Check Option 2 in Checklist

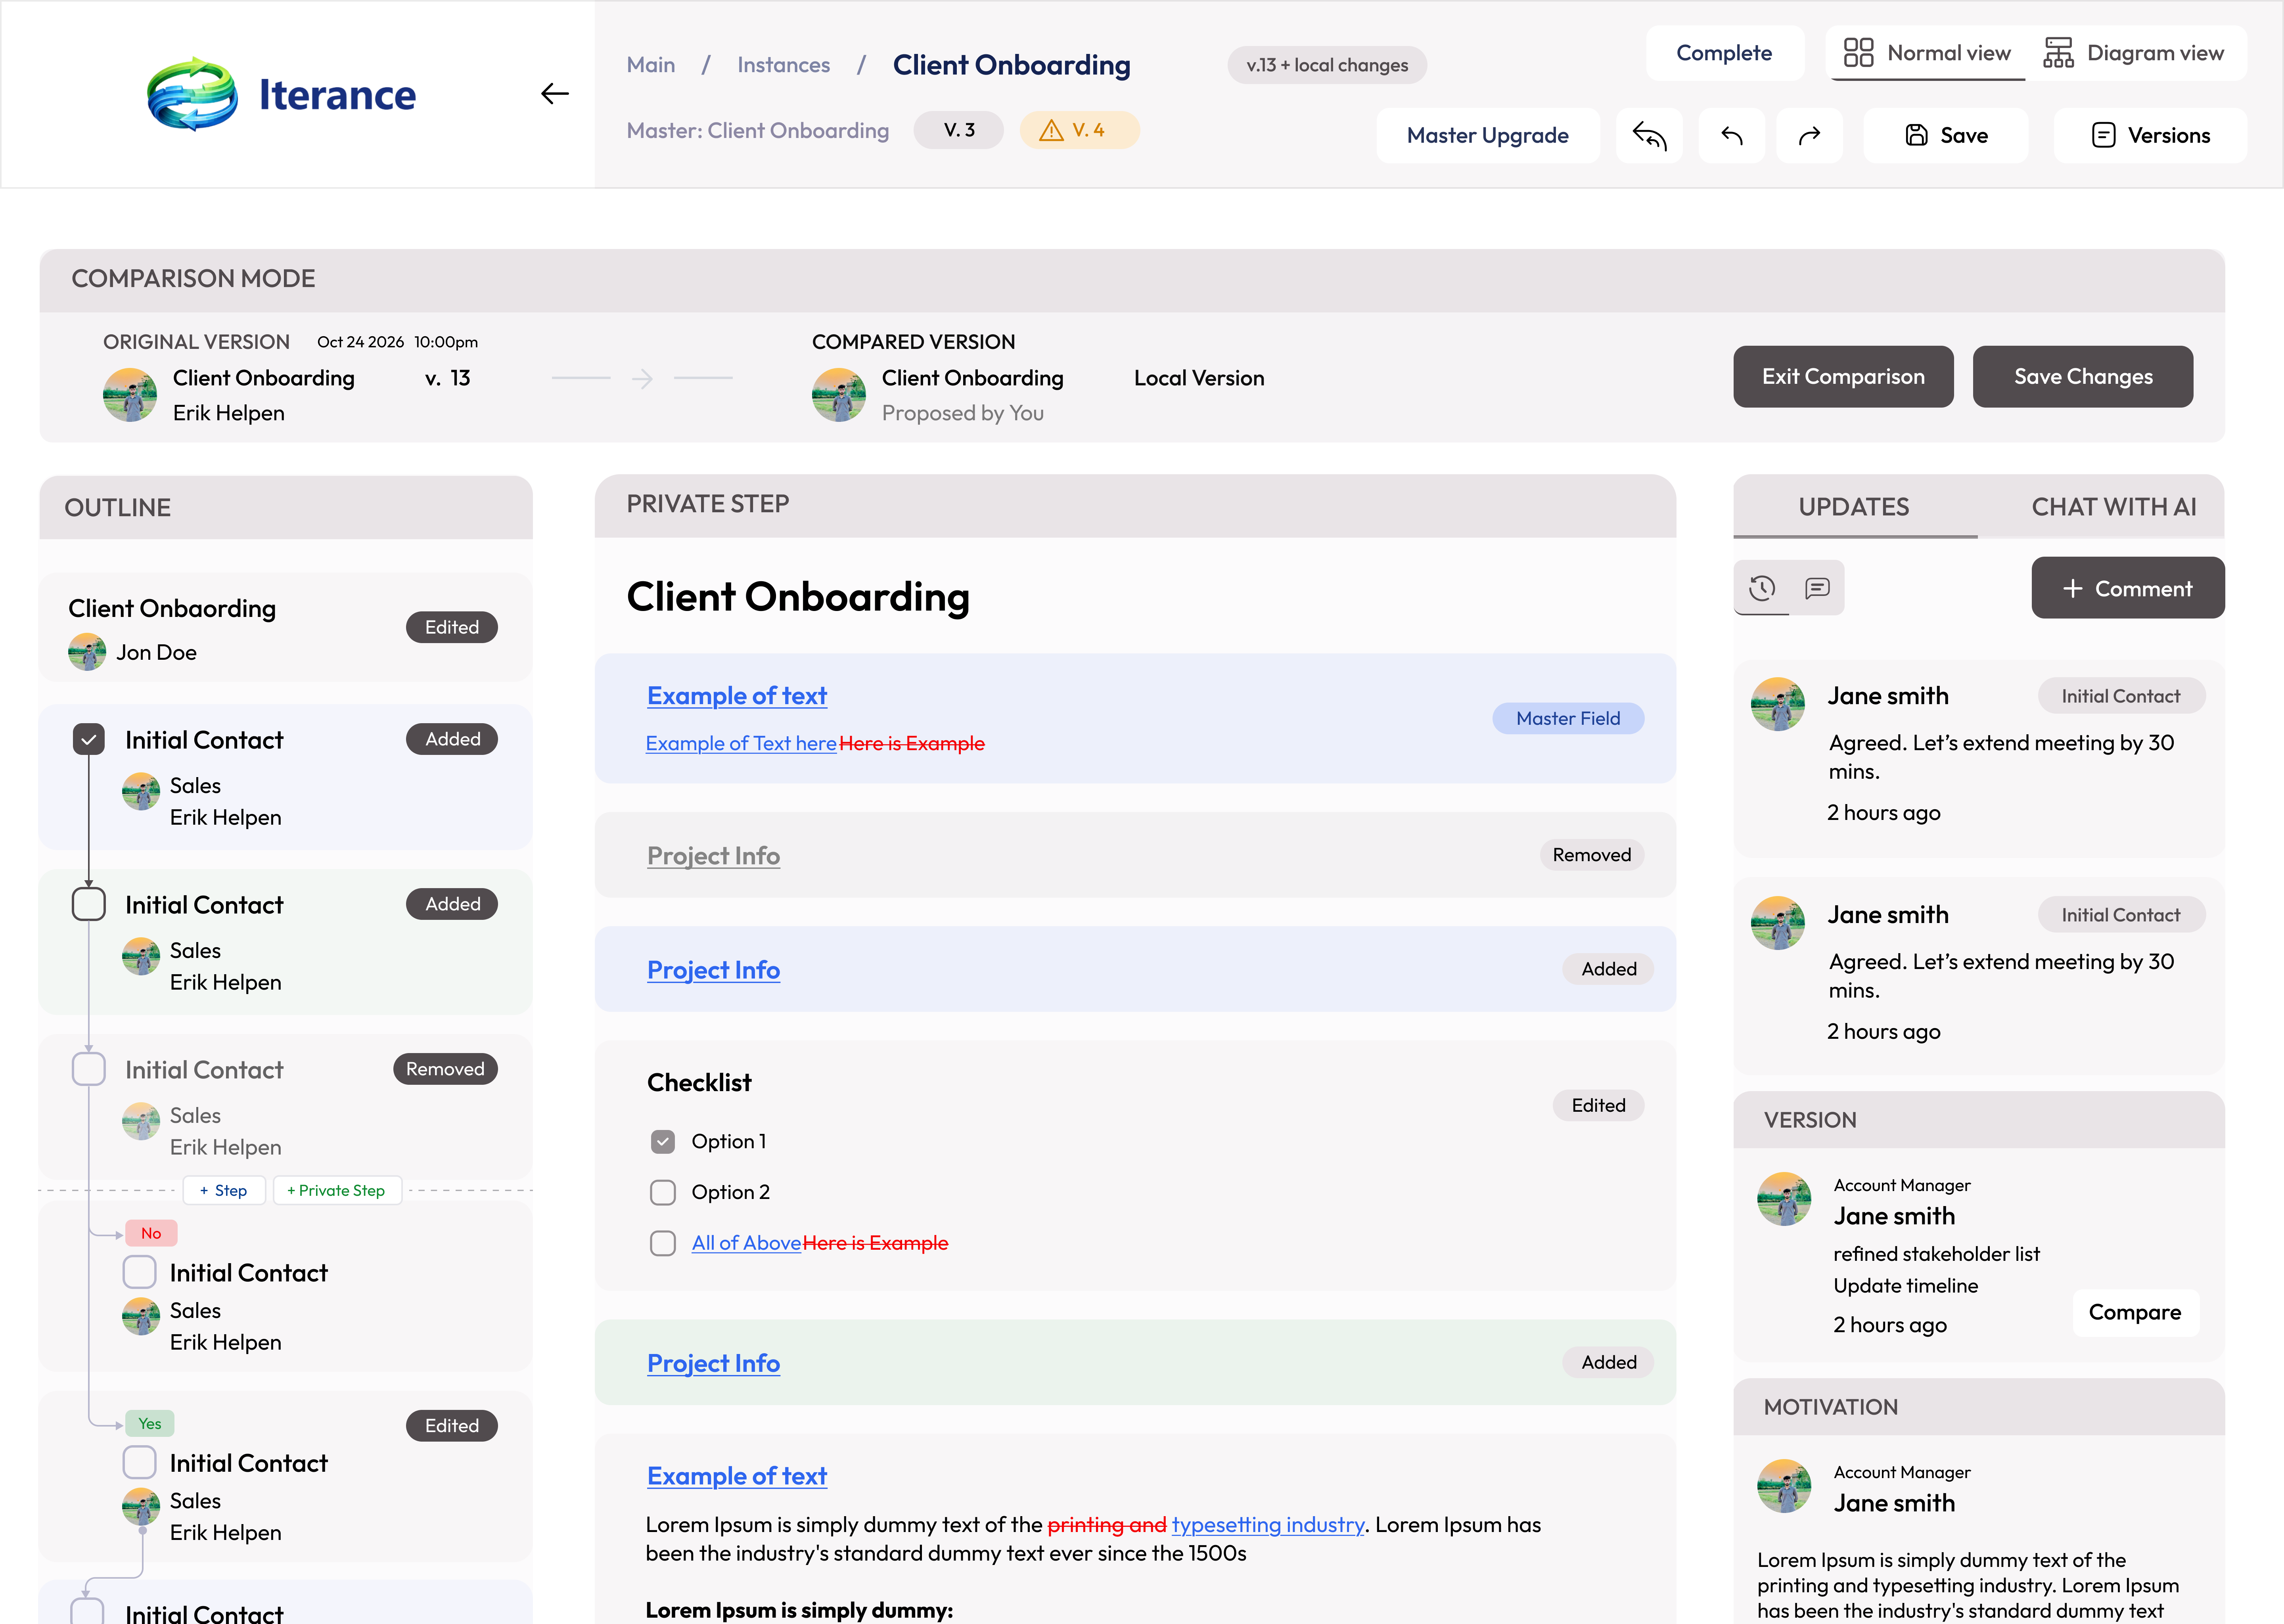point(663,1192)
